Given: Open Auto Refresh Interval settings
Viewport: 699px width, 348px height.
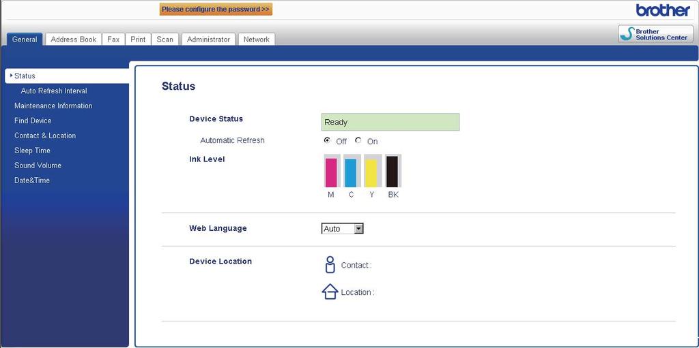Looking at the screenshot, I should point(54,91).
